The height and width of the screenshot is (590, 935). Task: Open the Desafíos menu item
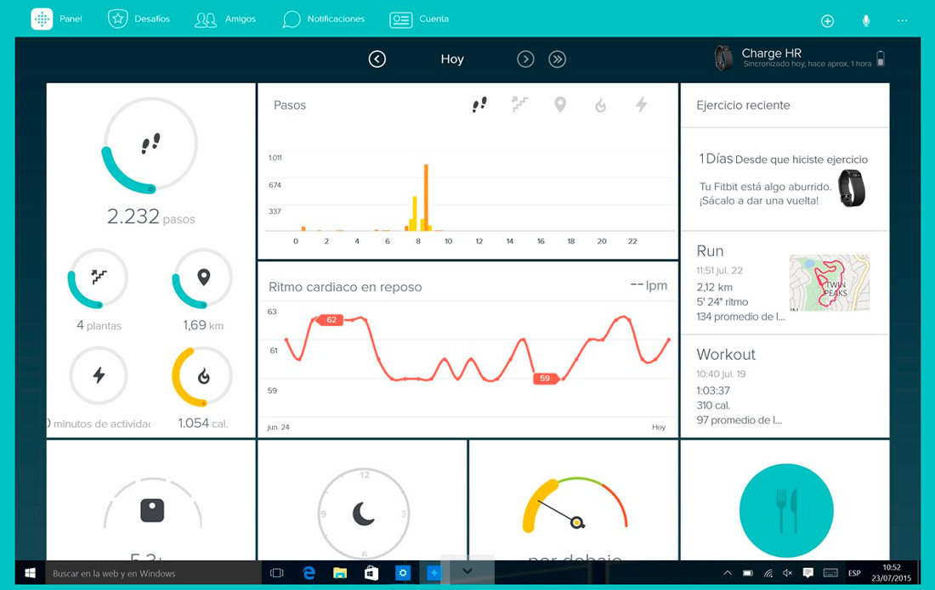click(139, 19)
